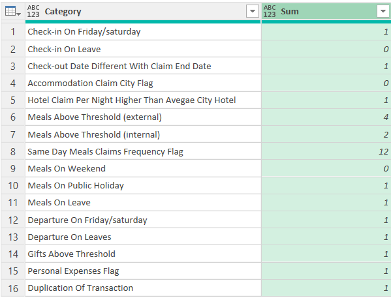The width and height of the screenshot is (391, 298).
Task: Select row number 8
Action: (13, 151)
